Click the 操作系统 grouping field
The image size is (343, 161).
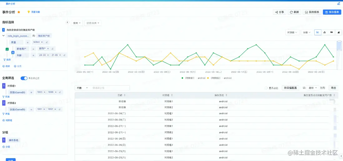[x=13, y=140]
